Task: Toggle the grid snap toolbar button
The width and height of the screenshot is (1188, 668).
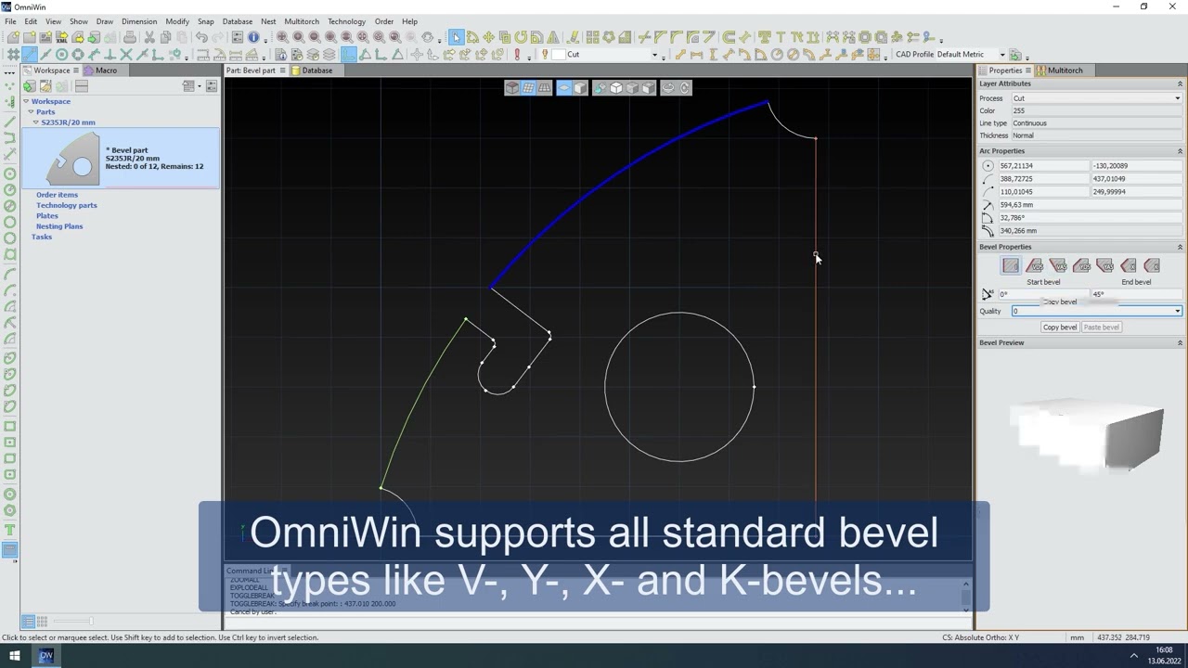Action: tap(13, 55)
